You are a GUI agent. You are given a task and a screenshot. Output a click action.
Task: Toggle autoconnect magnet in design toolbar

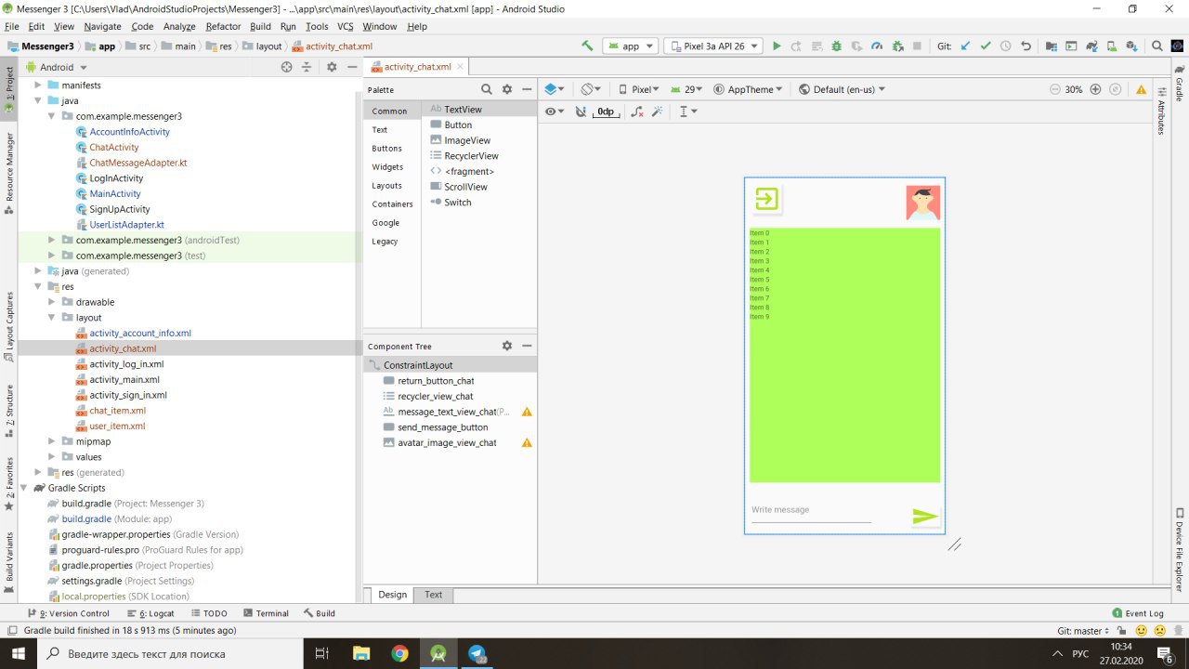tap(581, 111)
